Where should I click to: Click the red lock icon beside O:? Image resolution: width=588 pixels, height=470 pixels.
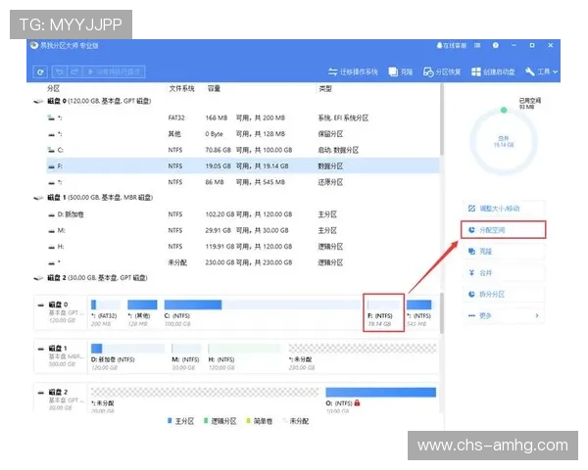coord(357,402)
